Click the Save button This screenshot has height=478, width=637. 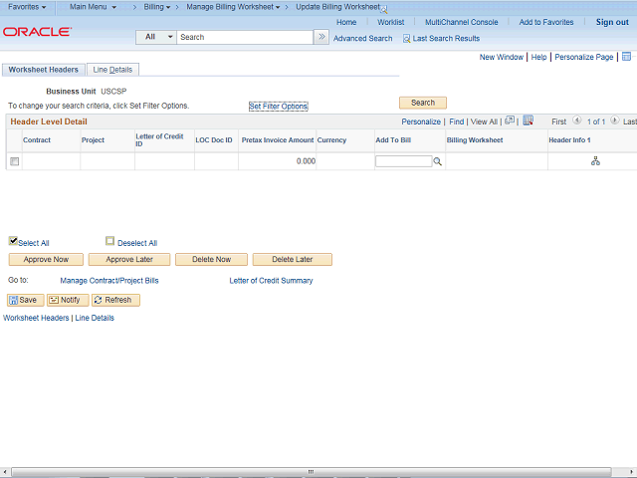(x=26, y=300)
